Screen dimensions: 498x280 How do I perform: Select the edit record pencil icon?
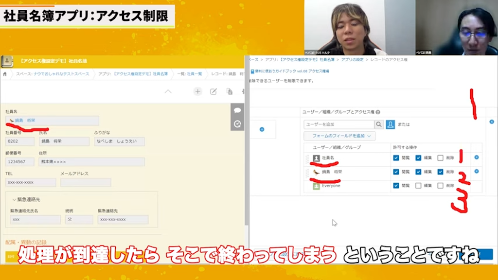coord(214,91)
